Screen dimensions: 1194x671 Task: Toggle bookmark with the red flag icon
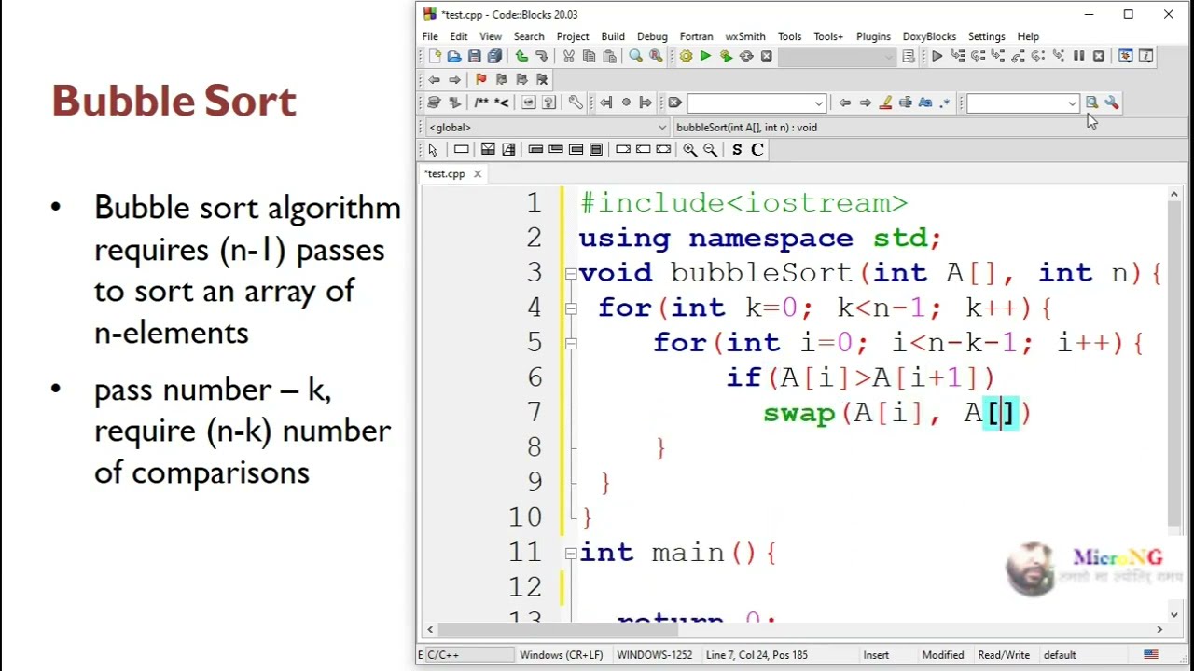(x=480, y=80)
